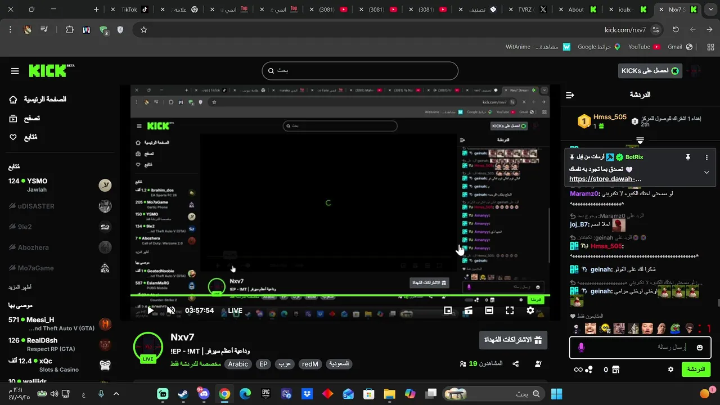720x405 pixels.
Task: Open the Chrome extensions puzzle icon
Action: click(x=70, y=30)
